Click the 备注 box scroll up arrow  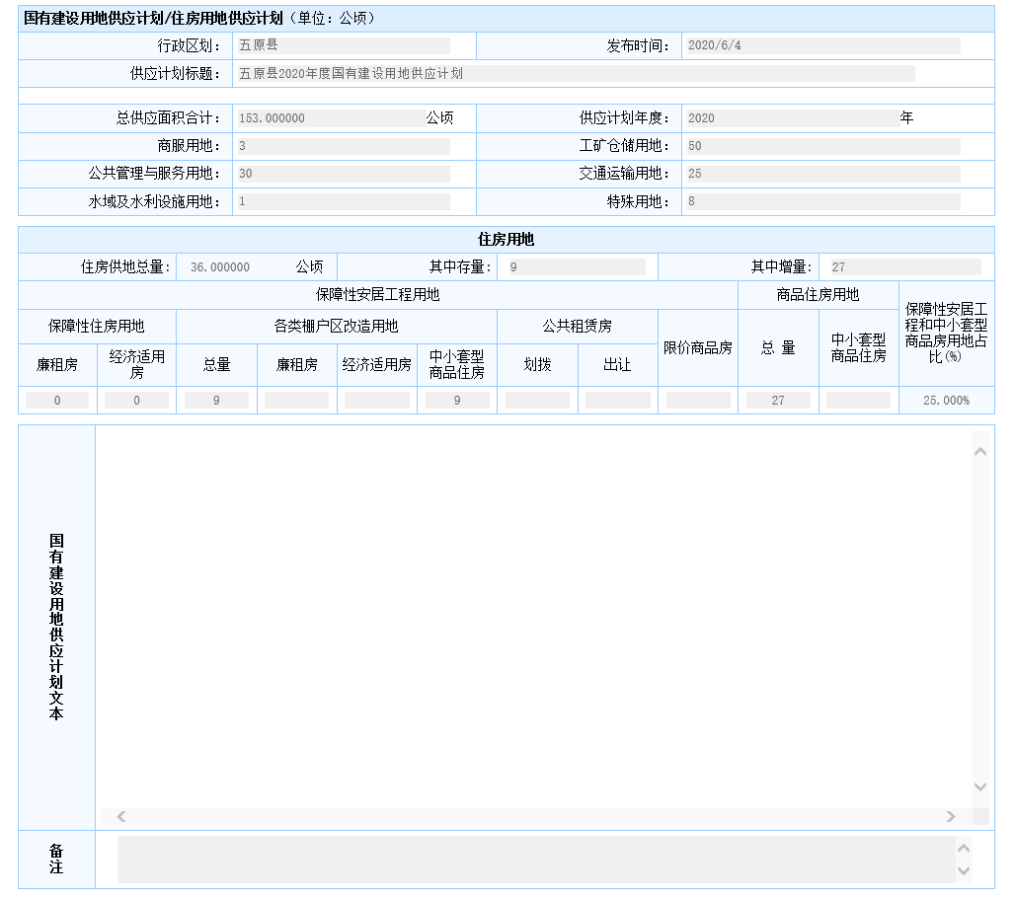pos(965,848)
